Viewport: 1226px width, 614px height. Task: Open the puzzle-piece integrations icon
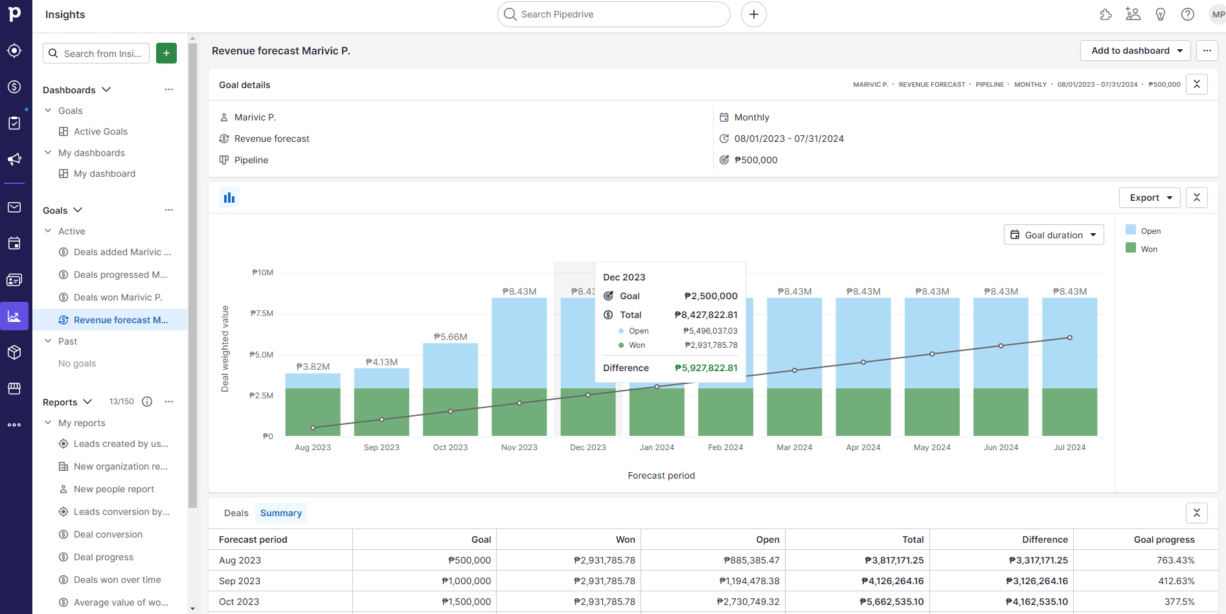point(1106,14)
